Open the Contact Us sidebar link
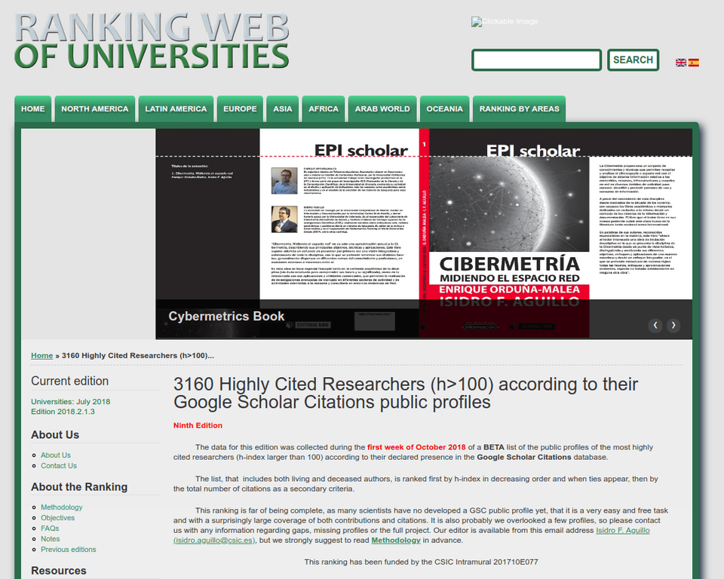The height and width of the screenshot is (579, 724). [x=59, y=466]
